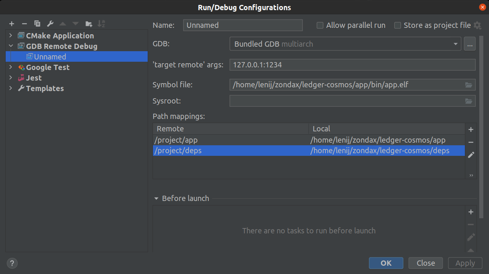
Task: Open edit templates wrench icon
Action: pyautogui.click(x=50, y=24)
